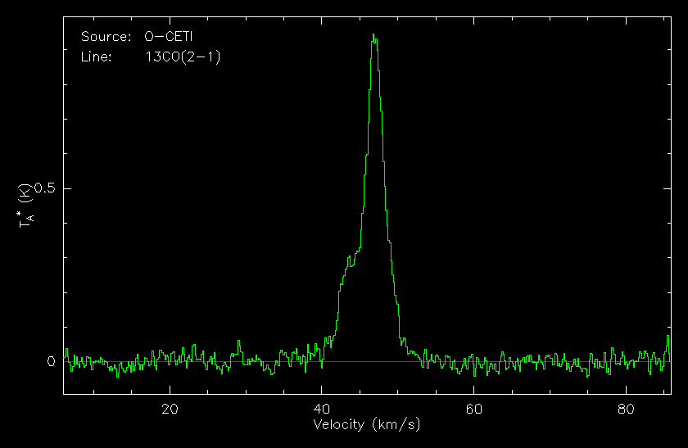This screenshot has width=688, height=448.
Task: Click the TA* (K) y-axis label
Action: [x=26, y=206]
